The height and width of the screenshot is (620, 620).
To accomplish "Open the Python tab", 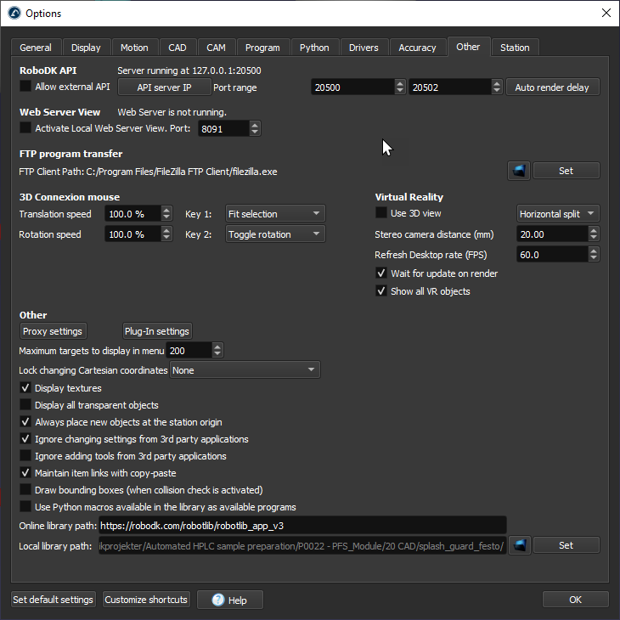I will tap(314, 48).
